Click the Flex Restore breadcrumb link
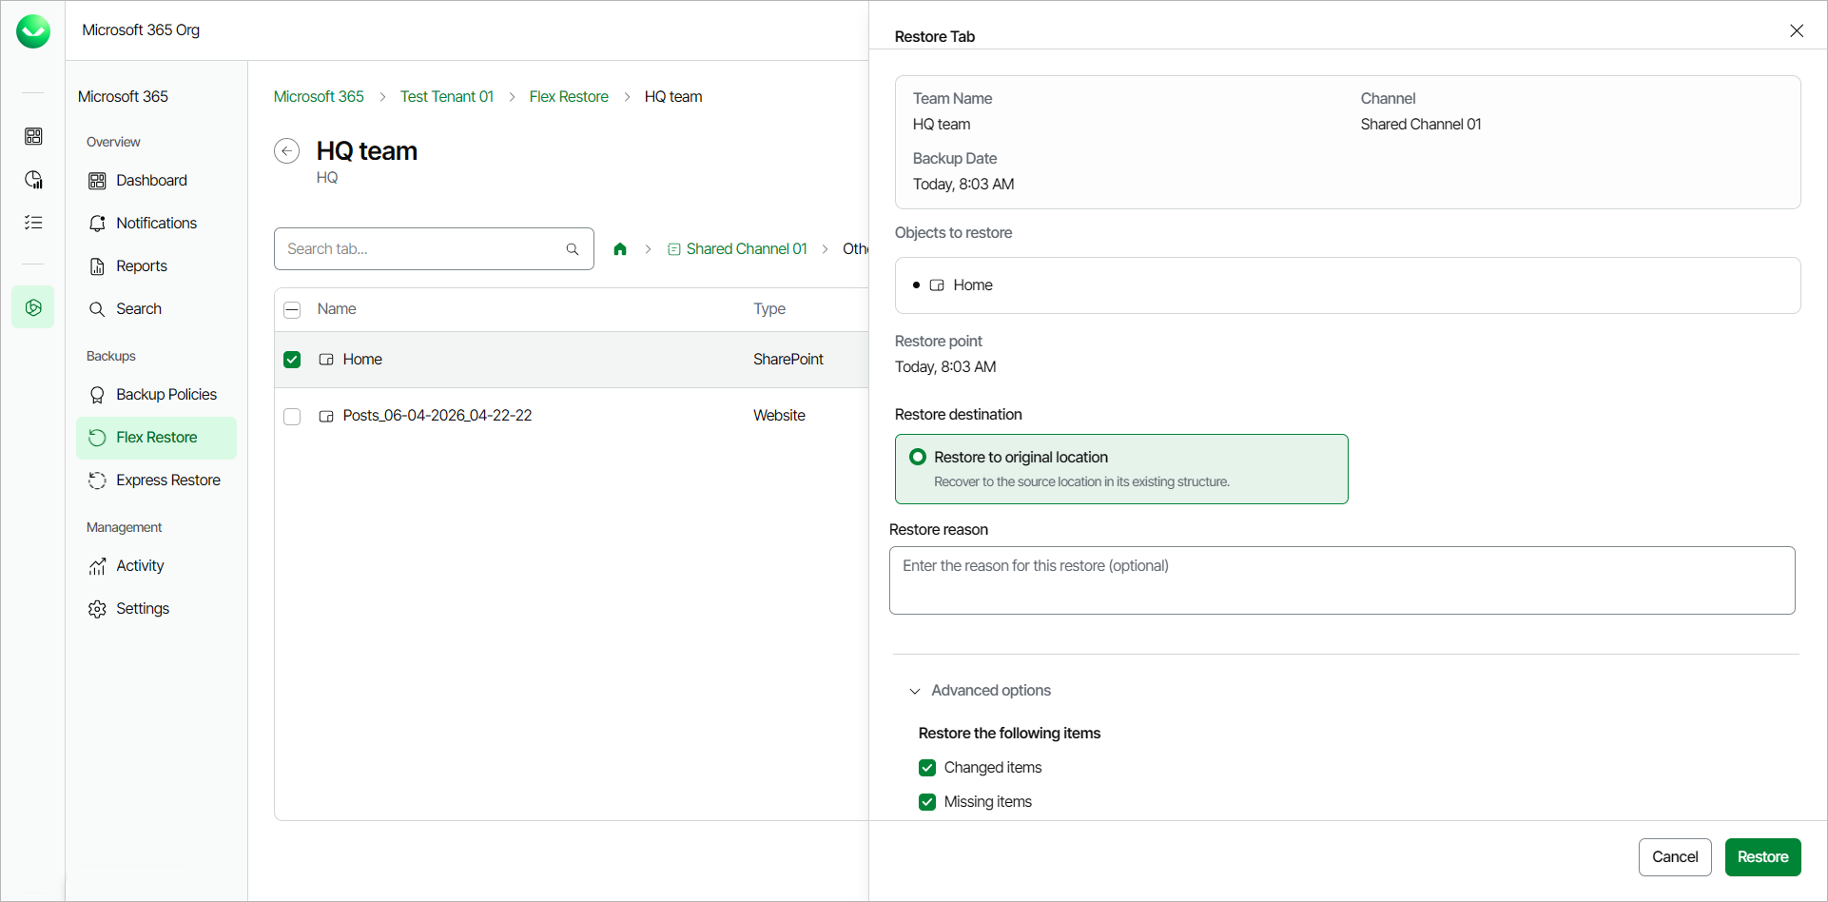The height and width of the screenshot is (902, 1828). (569, 97)
